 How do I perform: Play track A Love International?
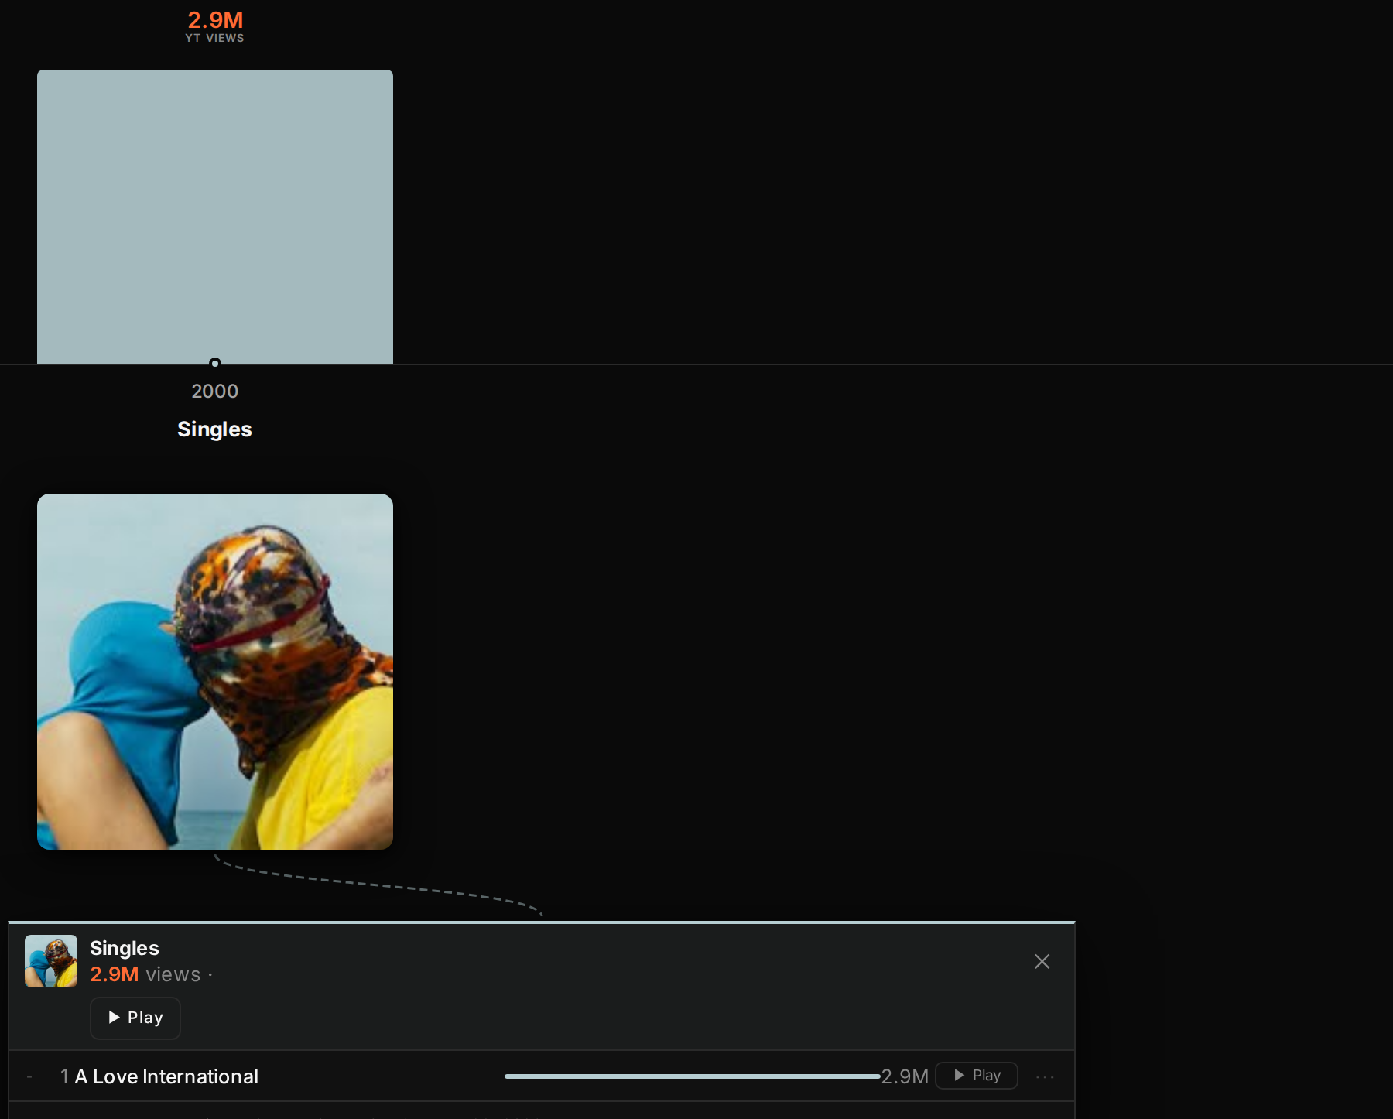(x=977, y=1076)
